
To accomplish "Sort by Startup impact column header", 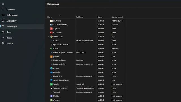I will pyautogui.click(x=117, y=17).
